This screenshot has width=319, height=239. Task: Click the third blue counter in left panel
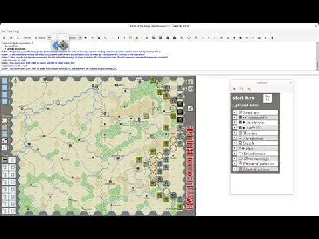click(x=5, y=94)
